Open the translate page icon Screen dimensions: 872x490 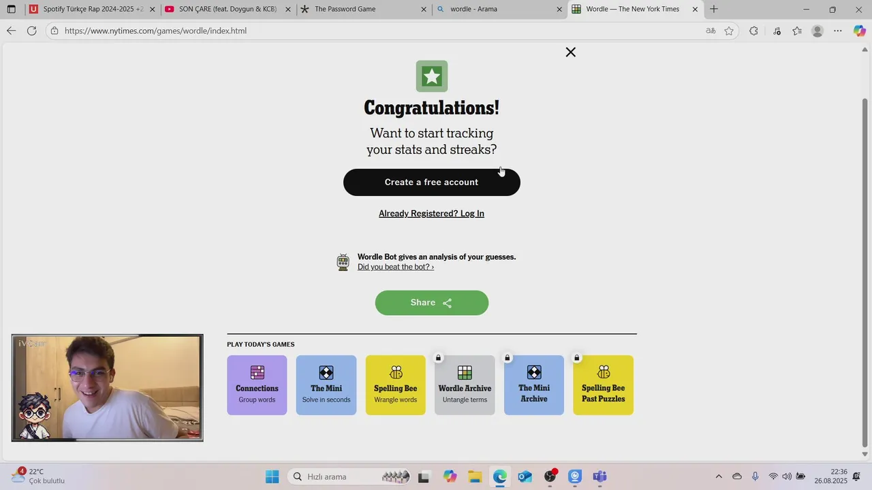point(711,31)
